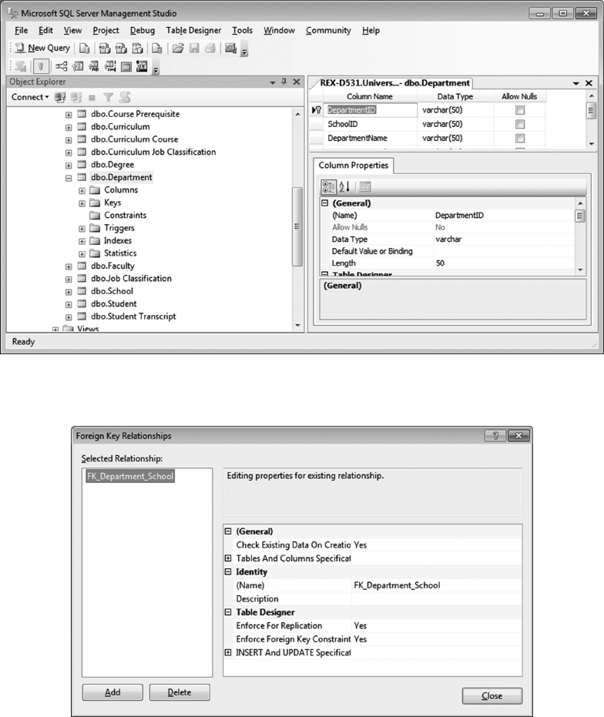Screen dimensions: 604x717
Task: Click Object Explorer disconnect icon
Action: pyautogui.click(x=76, y=97)
